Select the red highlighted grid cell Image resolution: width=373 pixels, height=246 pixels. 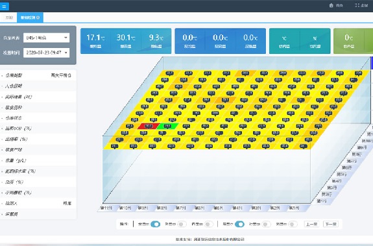point(149,126)
